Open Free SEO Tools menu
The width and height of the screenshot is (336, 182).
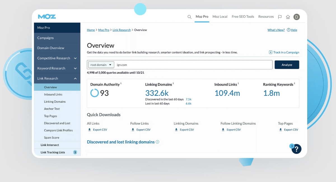click(x=243, y=16)
